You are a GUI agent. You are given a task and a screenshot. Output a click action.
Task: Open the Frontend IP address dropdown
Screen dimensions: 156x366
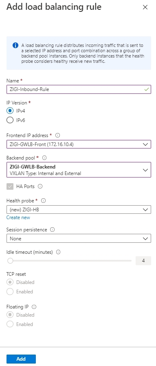[79, 144]
